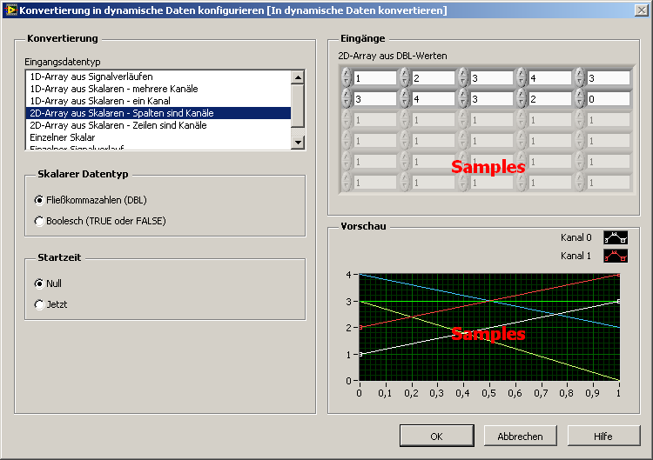Click stepper beside second-row value 4
This screenshot has height=460, width=653.
click(405, 98)
